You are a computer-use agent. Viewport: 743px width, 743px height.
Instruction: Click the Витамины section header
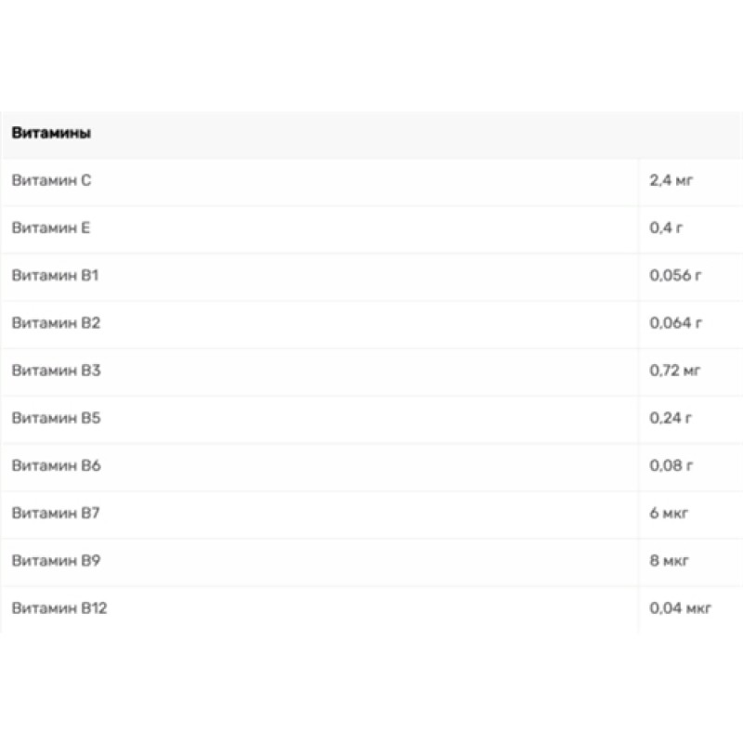coord(51,133)
